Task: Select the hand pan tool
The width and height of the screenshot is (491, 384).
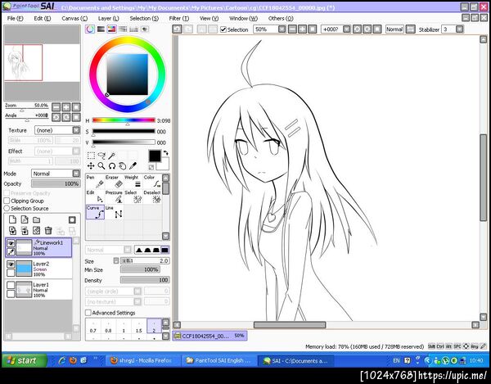Action: tap(123, 166)
